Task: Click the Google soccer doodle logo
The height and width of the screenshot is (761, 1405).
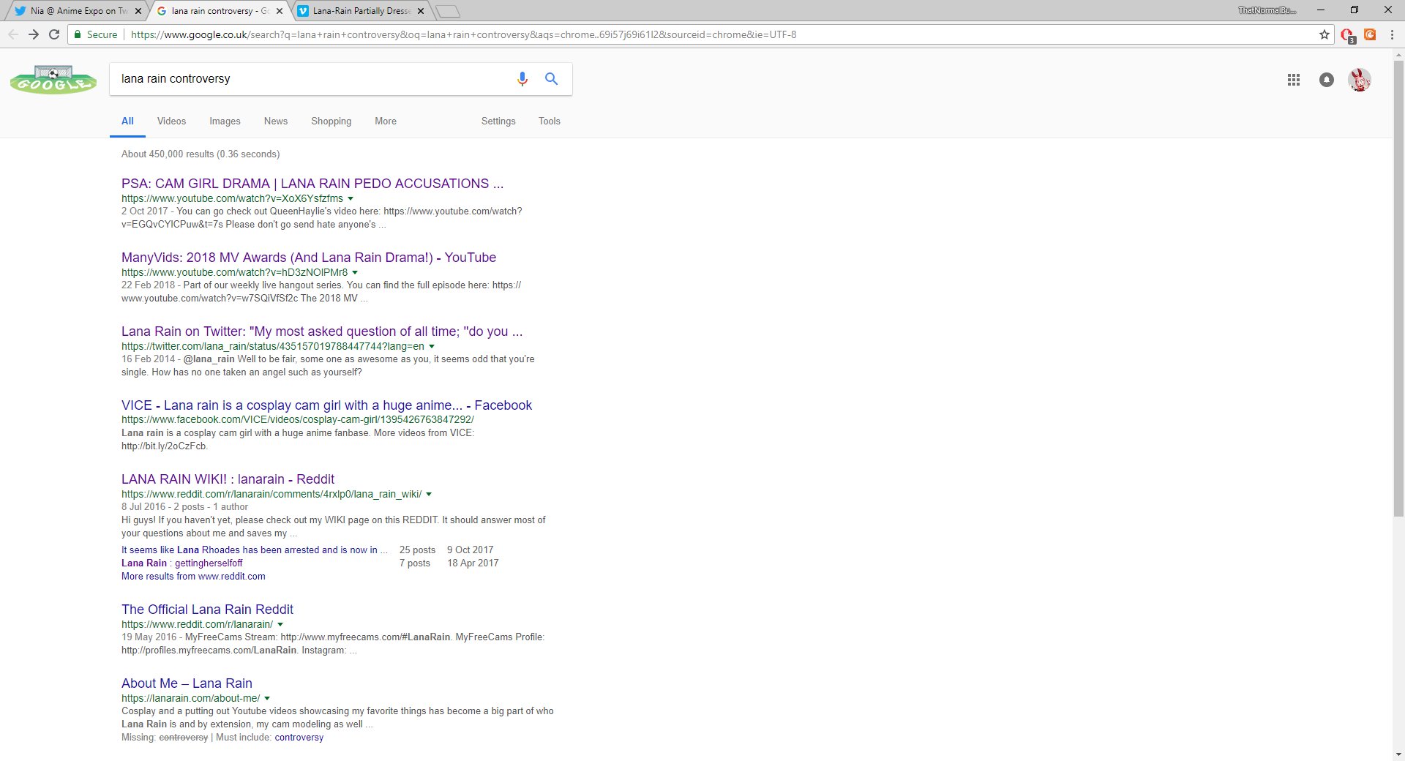Action: point(52,80)
